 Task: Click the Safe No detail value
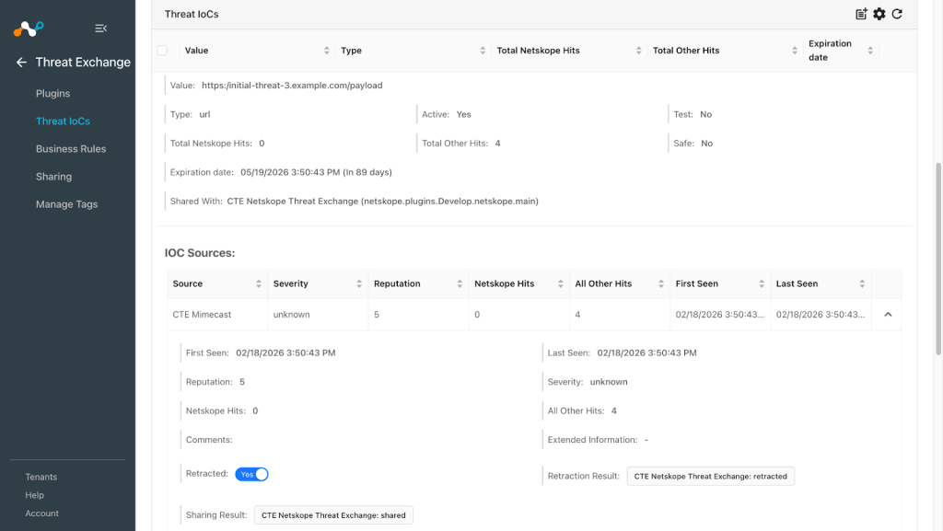706,143
